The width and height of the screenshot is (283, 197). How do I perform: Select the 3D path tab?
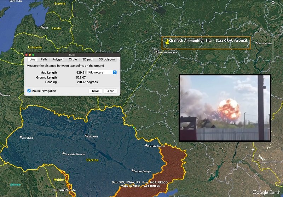coord(88,59)
